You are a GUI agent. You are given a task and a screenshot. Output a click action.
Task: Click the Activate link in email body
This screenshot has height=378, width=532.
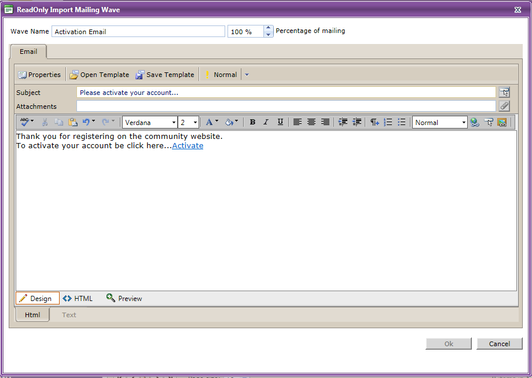tap(188, 145)
